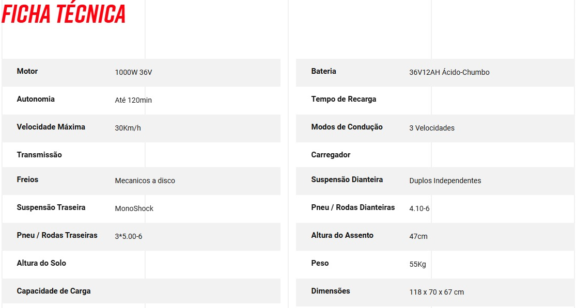The height and width of the screenshot is (308, 577).
Task: Click the 30Km/h speed value
Action: point(128,128)
